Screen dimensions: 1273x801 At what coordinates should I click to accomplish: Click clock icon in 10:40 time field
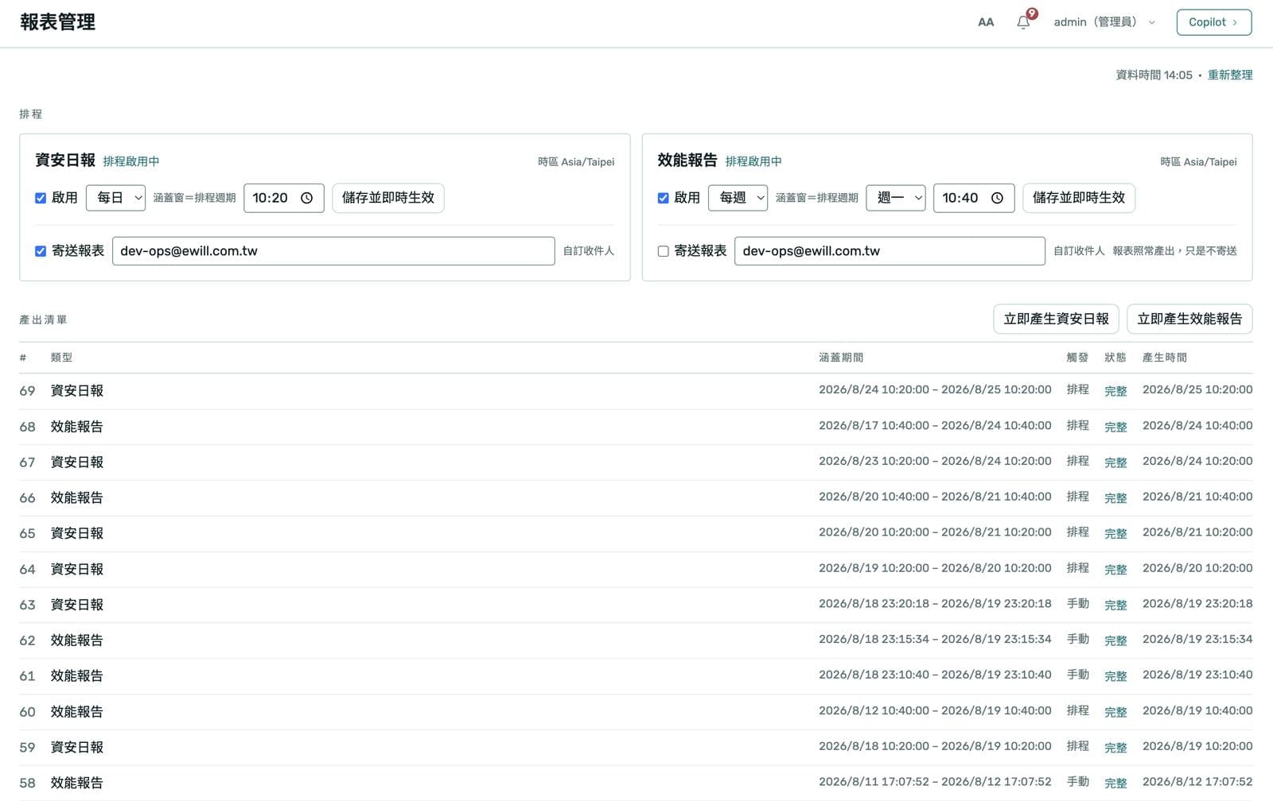tap(997, 198)
